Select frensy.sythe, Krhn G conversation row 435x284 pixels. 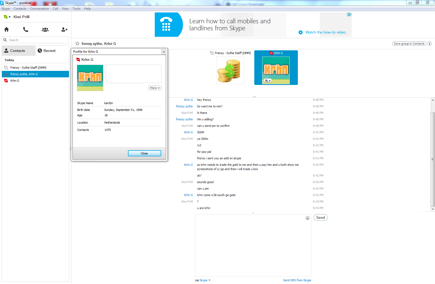coord(35,74)
